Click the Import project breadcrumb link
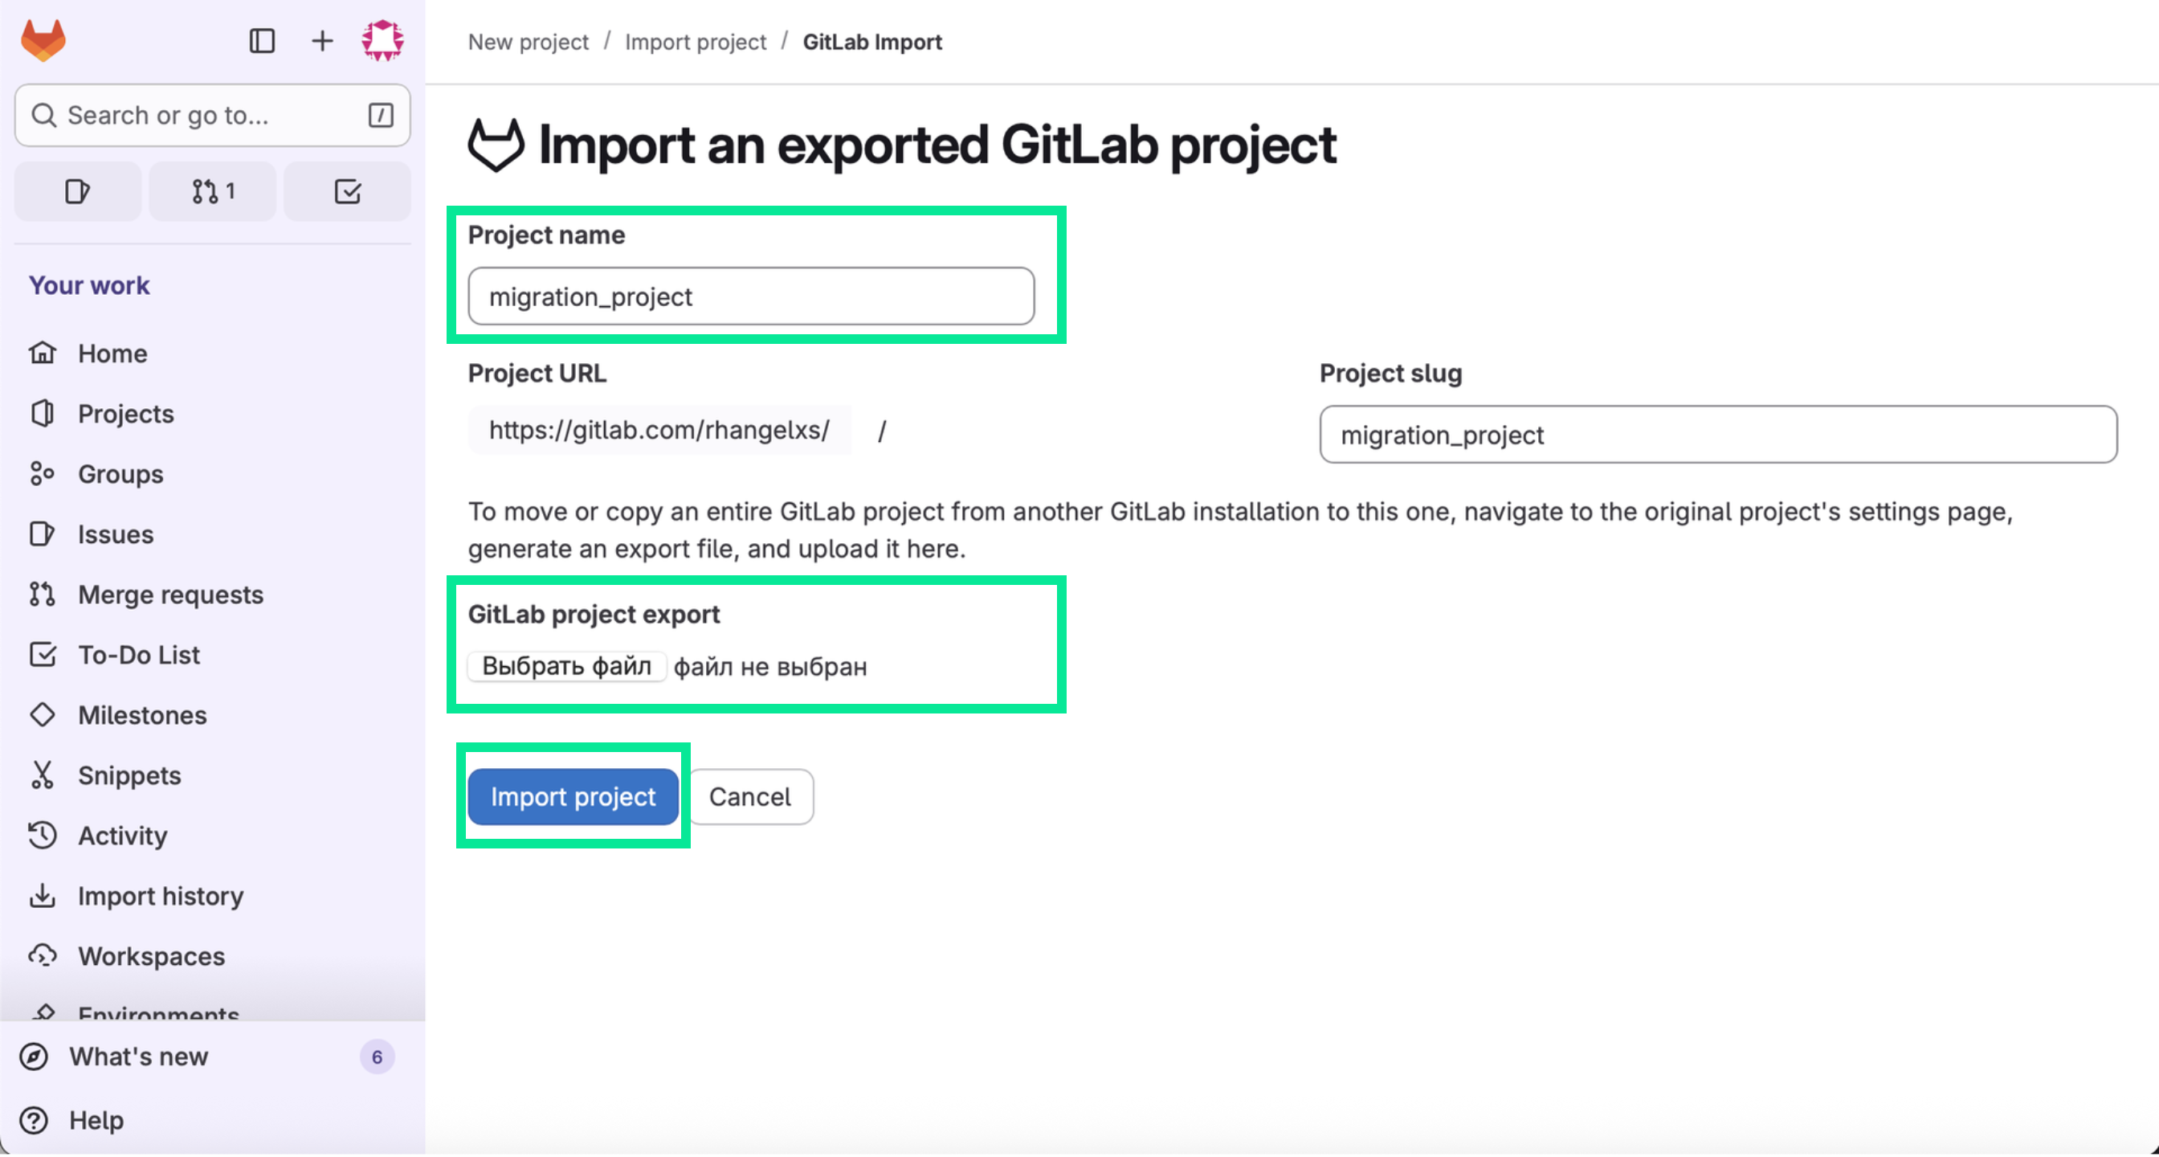2159x1157 pixels. coord(696,42)
